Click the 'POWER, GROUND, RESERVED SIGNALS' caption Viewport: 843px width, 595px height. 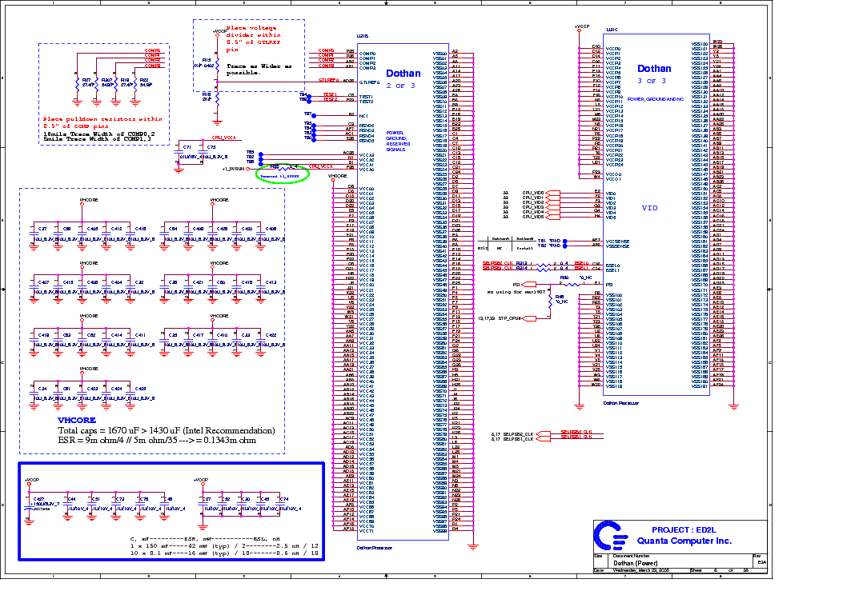click(x=398, y=142)
